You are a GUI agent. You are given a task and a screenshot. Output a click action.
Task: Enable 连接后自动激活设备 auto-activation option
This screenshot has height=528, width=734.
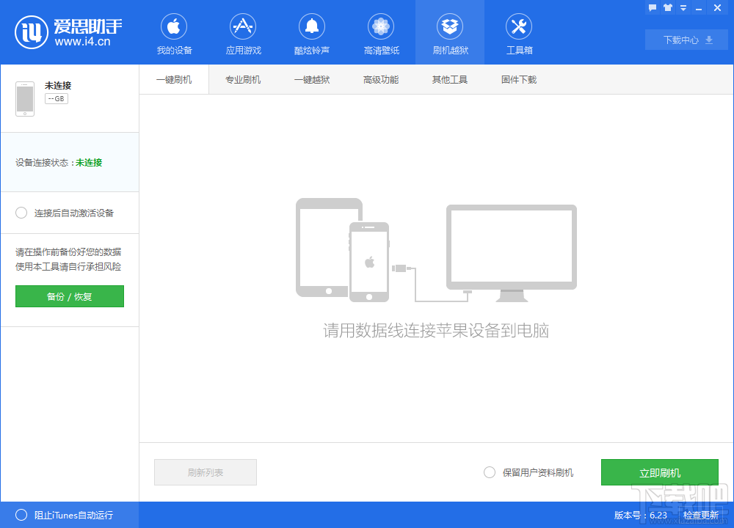click(x=21, y=213)
